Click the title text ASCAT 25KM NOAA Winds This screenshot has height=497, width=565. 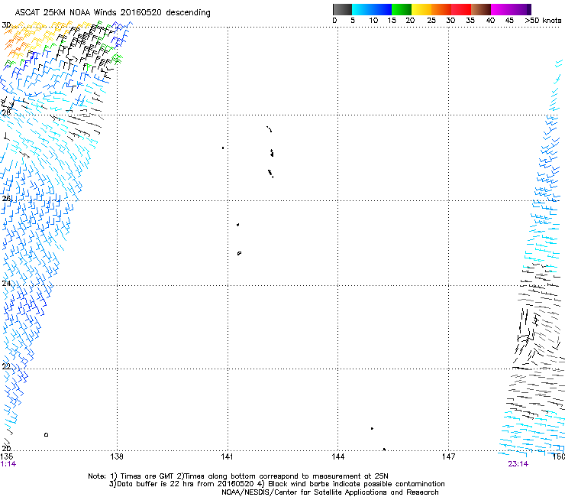(x=66, y=12)
